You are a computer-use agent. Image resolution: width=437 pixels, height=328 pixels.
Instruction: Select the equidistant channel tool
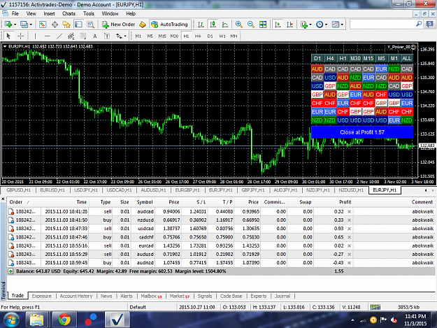pyautogui.click(x=71, y=36)
